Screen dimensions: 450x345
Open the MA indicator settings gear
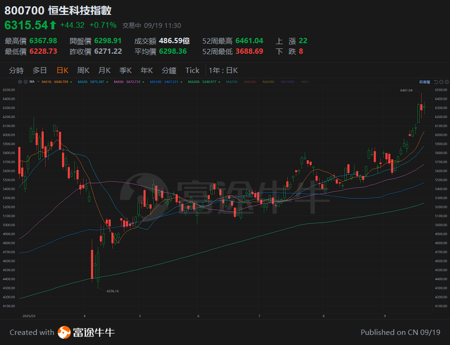20,82
